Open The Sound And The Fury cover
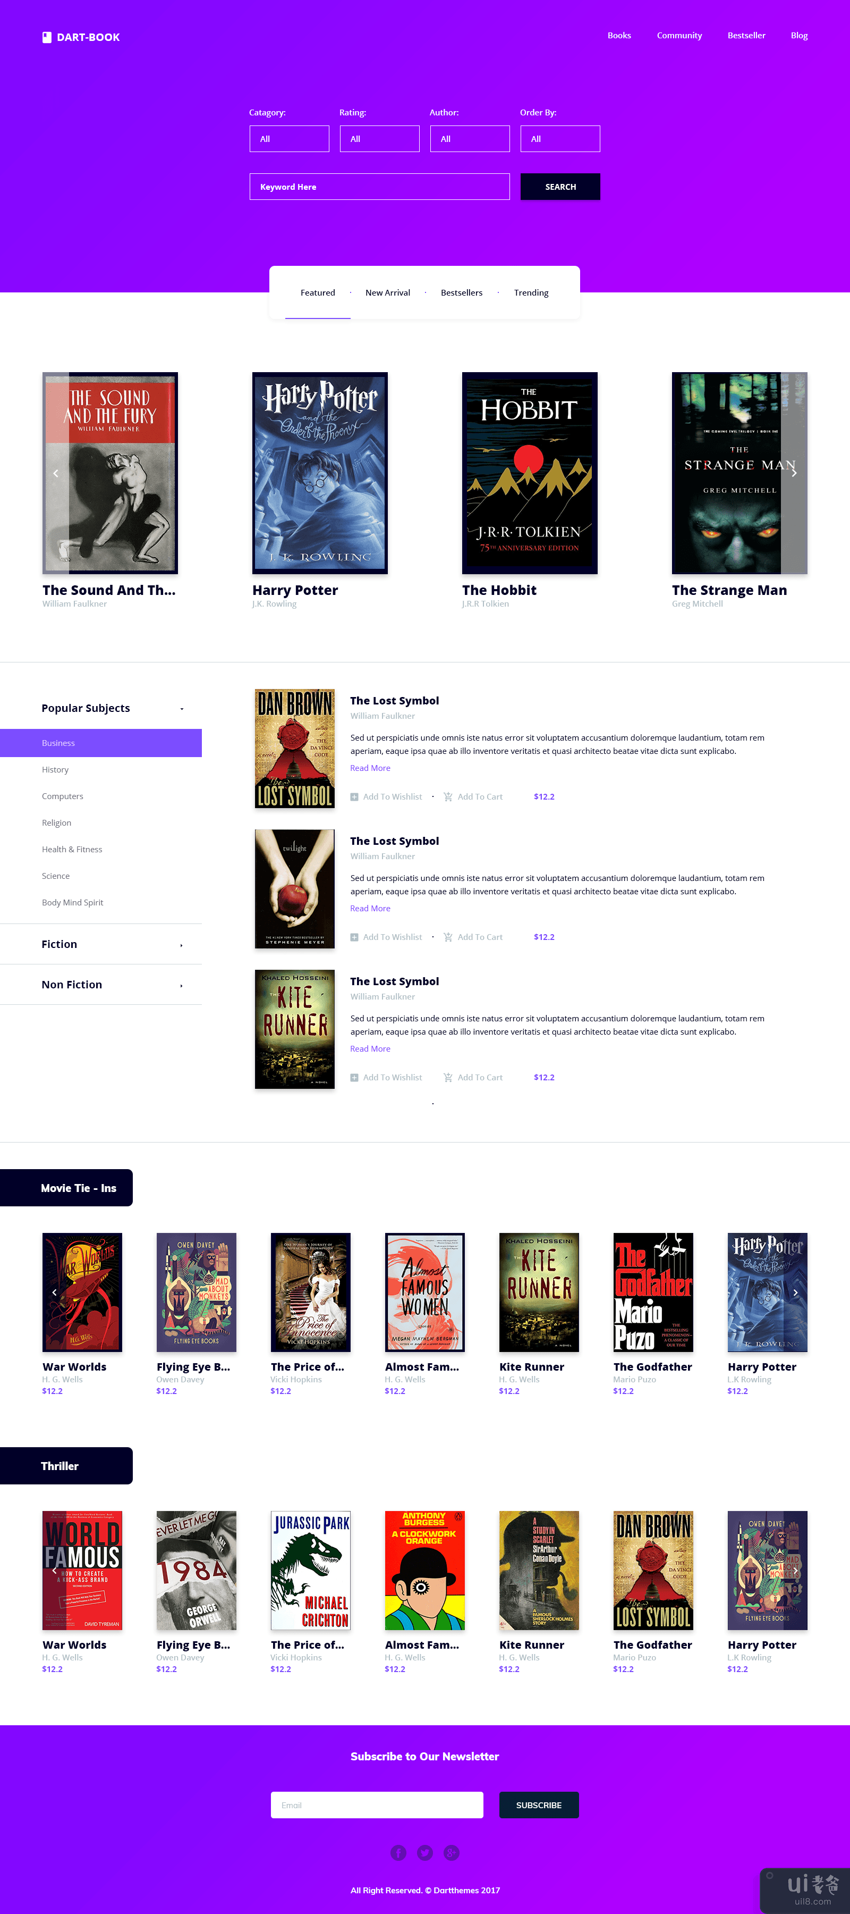The height and width of the screenshot is (1914, 850). click(110, 473)
